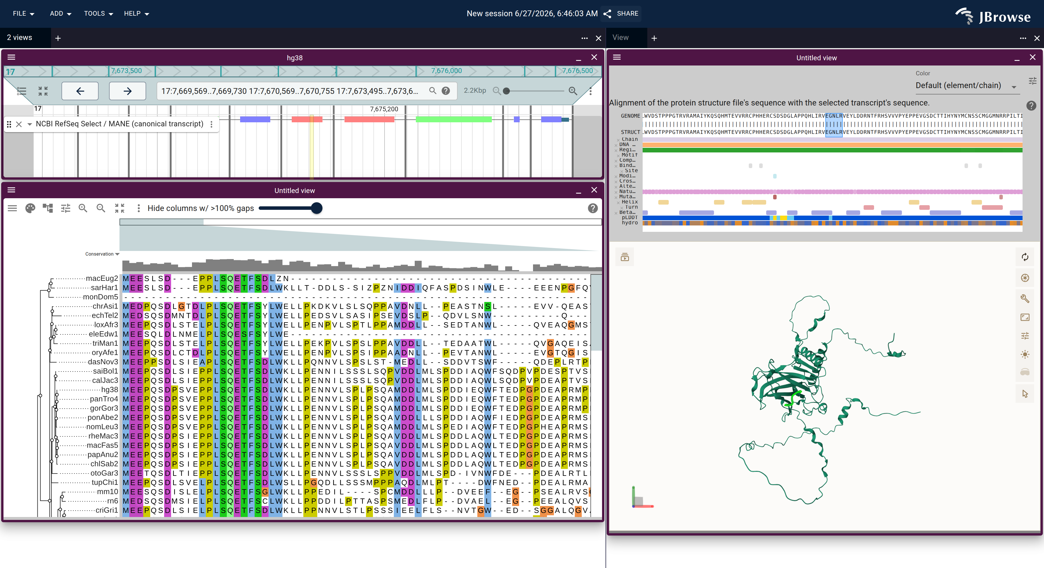Expand NCBI RefSeq track dropdown caret
Viewport: 1044px width, 568px height.
(x=29, y=124)
